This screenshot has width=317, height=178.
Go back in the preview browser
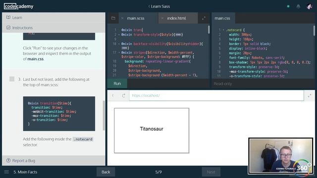click(113, 95)
